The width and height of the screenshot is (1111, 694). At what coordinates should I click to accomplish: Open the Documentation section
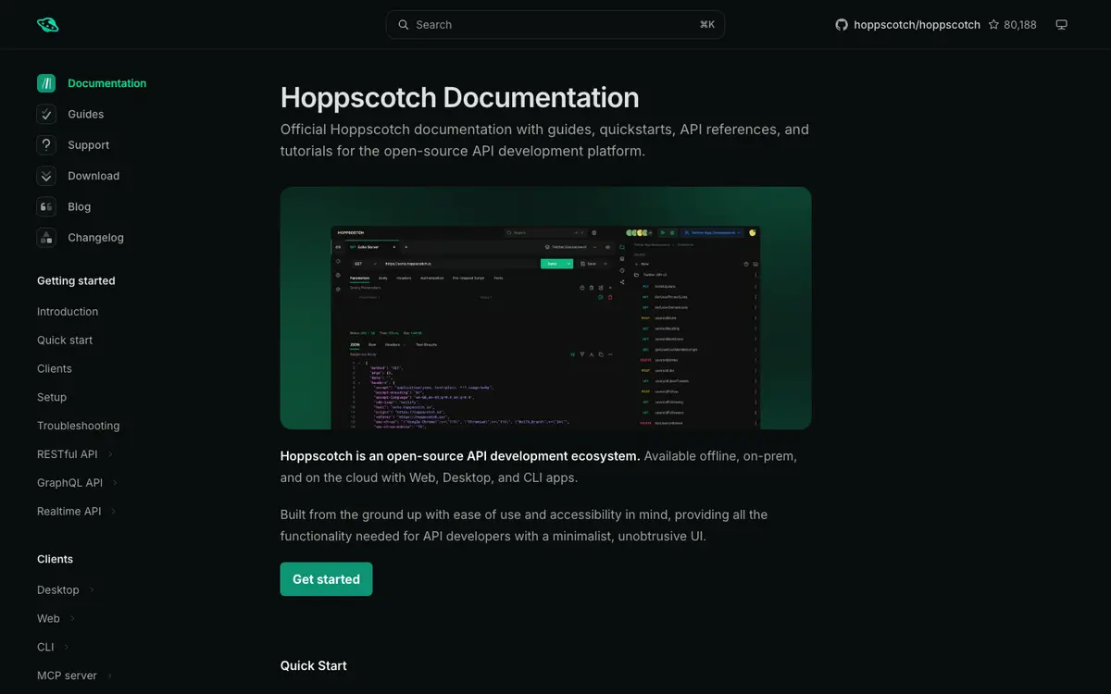107,83
